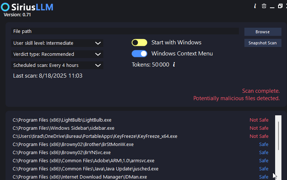Open the info icon in title bar

click(255, 6)
